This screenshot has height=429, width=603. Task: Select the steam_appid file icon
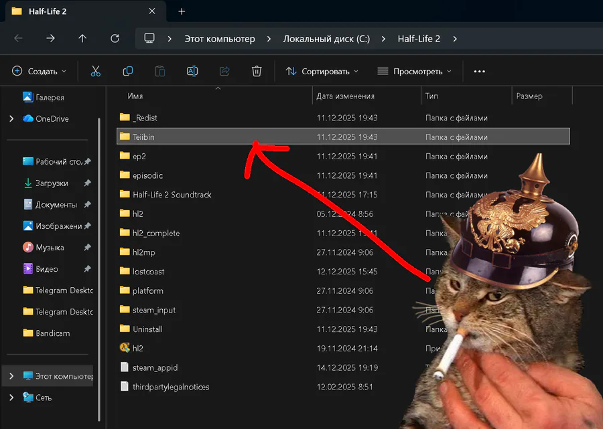click(x=124, y=367)
